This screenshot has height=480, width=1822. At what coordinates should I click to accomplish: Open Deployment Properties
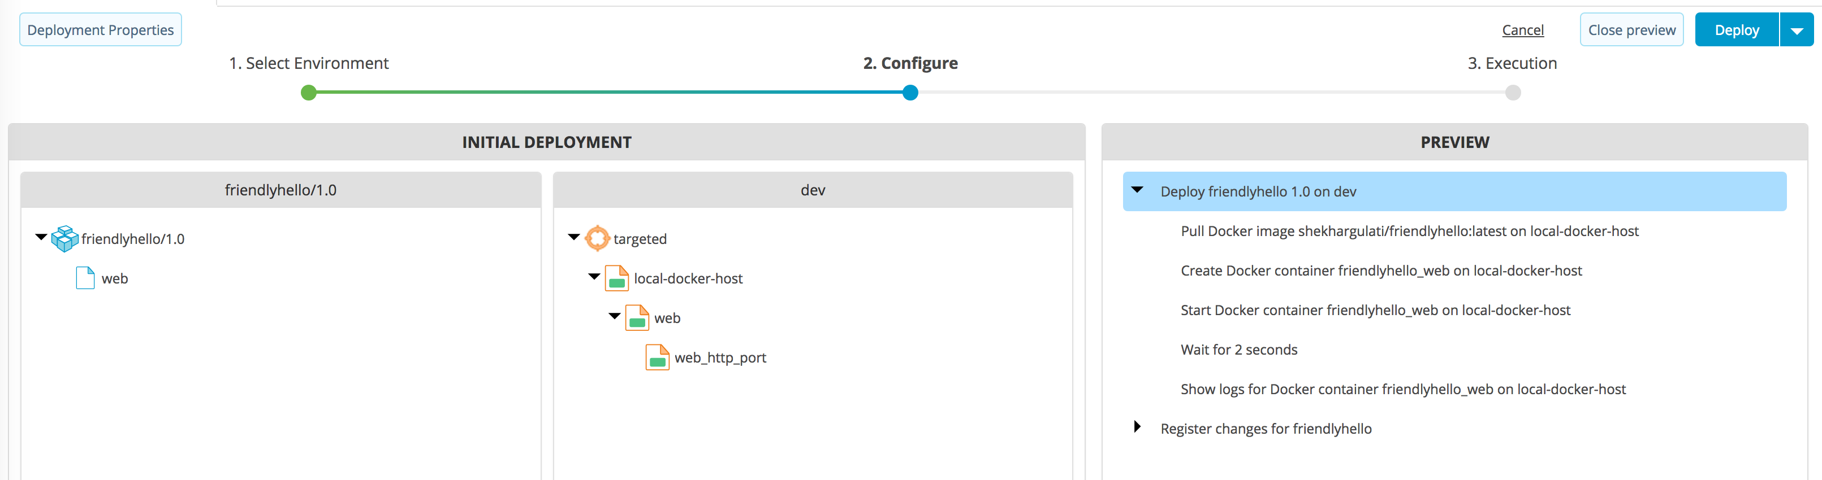click(101, 29)
